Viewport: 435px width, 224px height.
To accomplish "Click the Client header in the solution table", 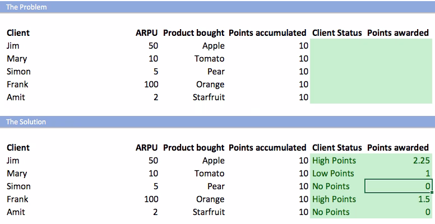I will tap(18, 147).
